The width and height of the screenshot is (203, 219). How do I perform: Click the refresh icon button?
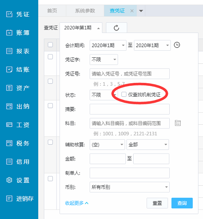tap(117, 28)
